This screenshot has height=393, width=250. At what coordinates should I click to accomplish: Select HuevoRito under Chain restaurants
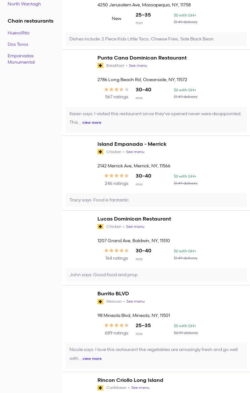click(18, 33)
